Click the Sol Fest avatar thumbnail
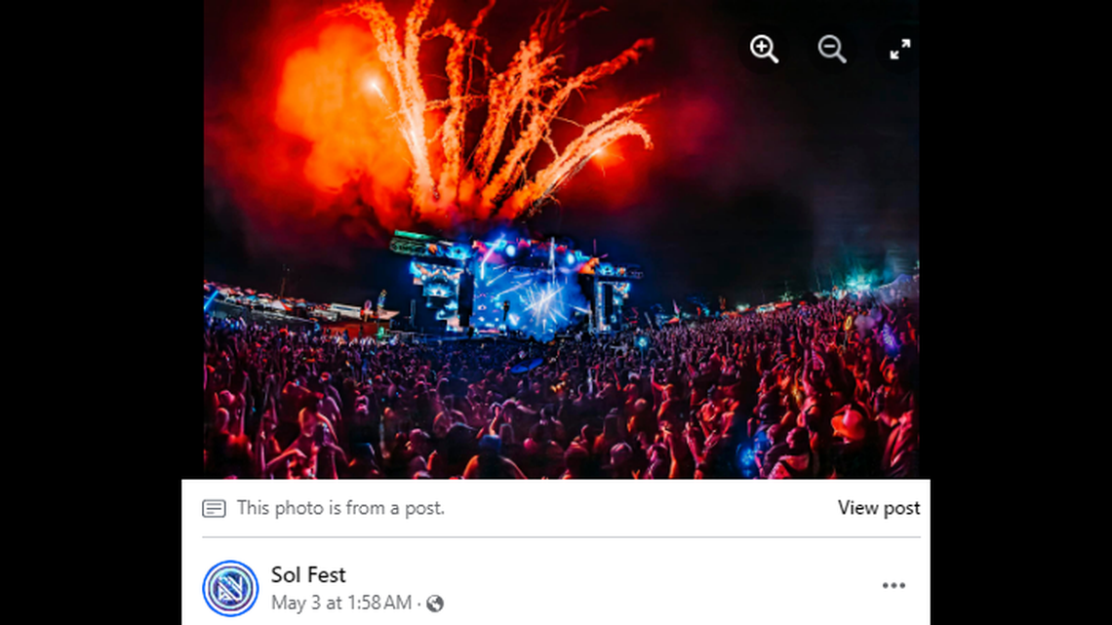Screen dimensions: 1112x625 [229, 586]
